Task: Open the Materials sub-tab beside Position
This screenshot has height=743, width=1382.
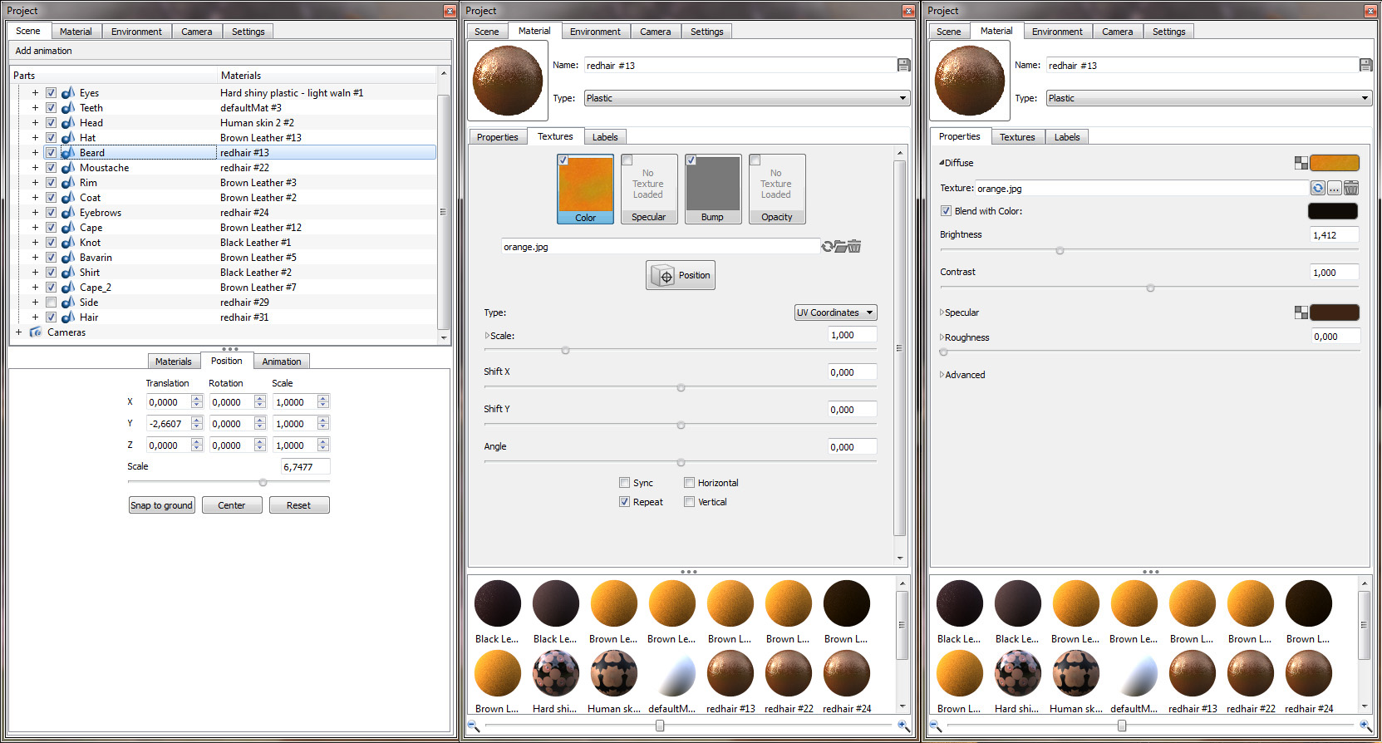Action: pyautogui.click(x=173, y=362)
